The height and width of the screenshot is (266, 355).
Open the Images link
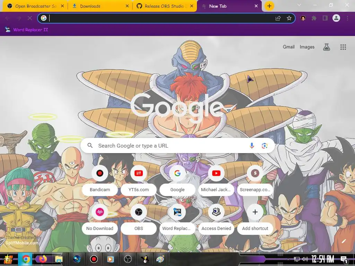click(307, 47)
